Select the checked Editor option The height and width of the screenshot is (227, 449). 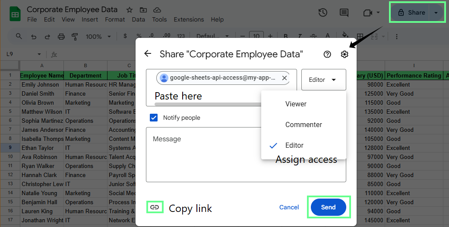[x=304, y=145]
